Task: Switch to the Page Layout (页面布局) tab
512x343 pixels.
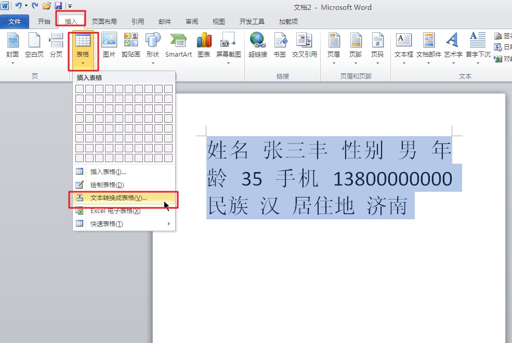Action: point(104,22)
